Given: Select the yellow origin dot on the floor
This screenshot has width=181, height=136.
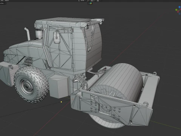Looking at the screenshot, I should 61,102.
